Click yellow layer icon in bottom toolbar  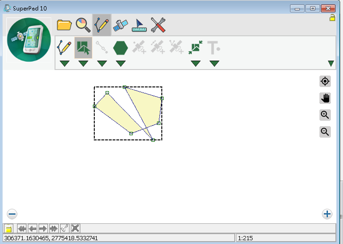click(x=9, y=228)
